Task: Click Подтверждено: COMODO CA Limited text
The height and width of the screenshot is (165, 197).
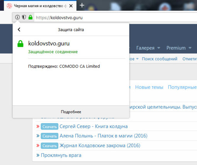Action: (64, 66)
